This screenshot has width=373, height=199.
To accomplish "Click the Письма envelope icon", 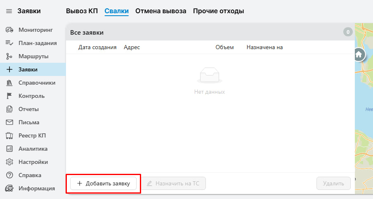I will 9,122.
